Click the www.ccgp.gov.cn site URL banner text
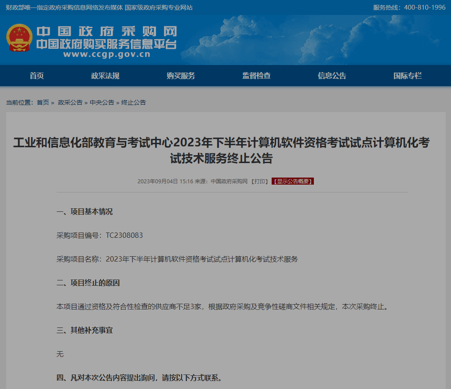 click(x=107, y=55)
